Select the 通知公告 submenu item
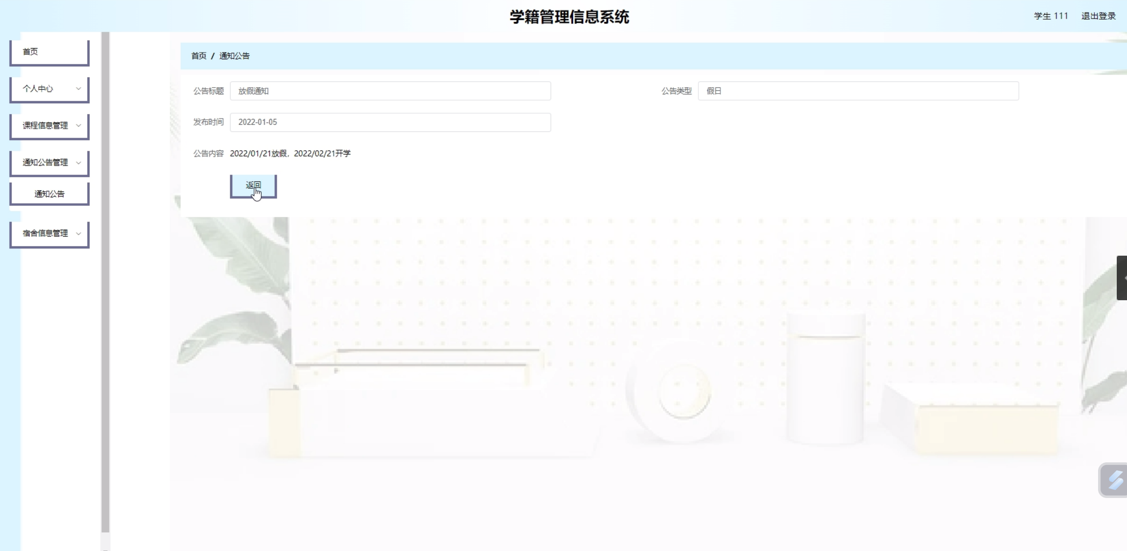Screen dimensions: 1127x551 coord(49,194)
